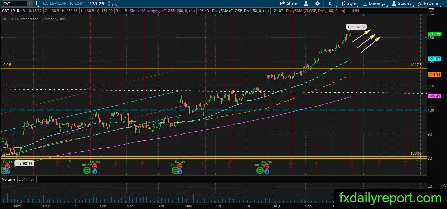Click the blue earnings bulb icon near May
The height and width of the screenshot is (209, 447).
point(180,171)
